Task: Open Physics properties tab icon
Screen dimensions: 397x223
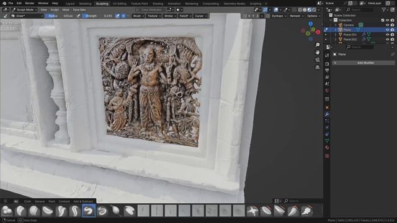Action: coord(327,128)
